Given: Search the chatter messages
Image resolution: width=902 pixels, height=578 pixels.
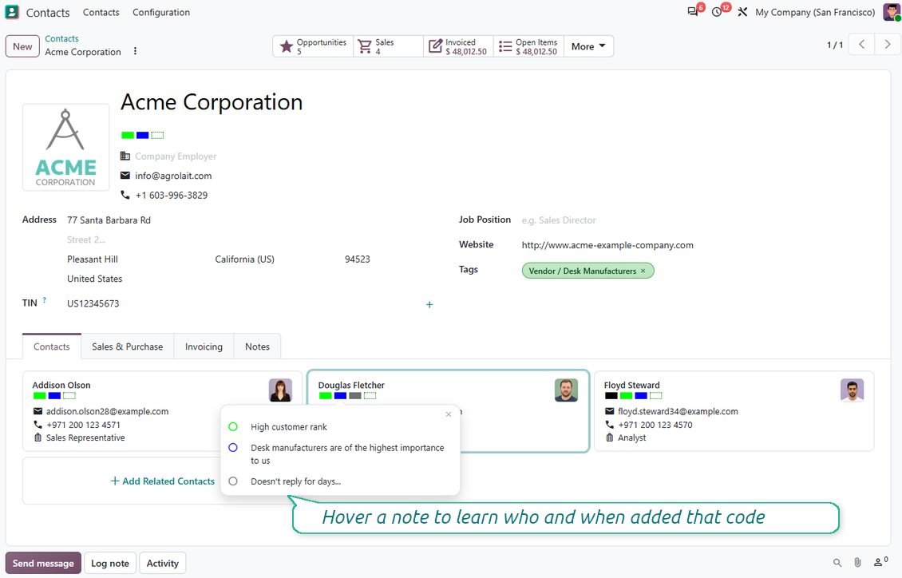Looking at the screenshot, I should pyautogui.click(x=837, y=563).
